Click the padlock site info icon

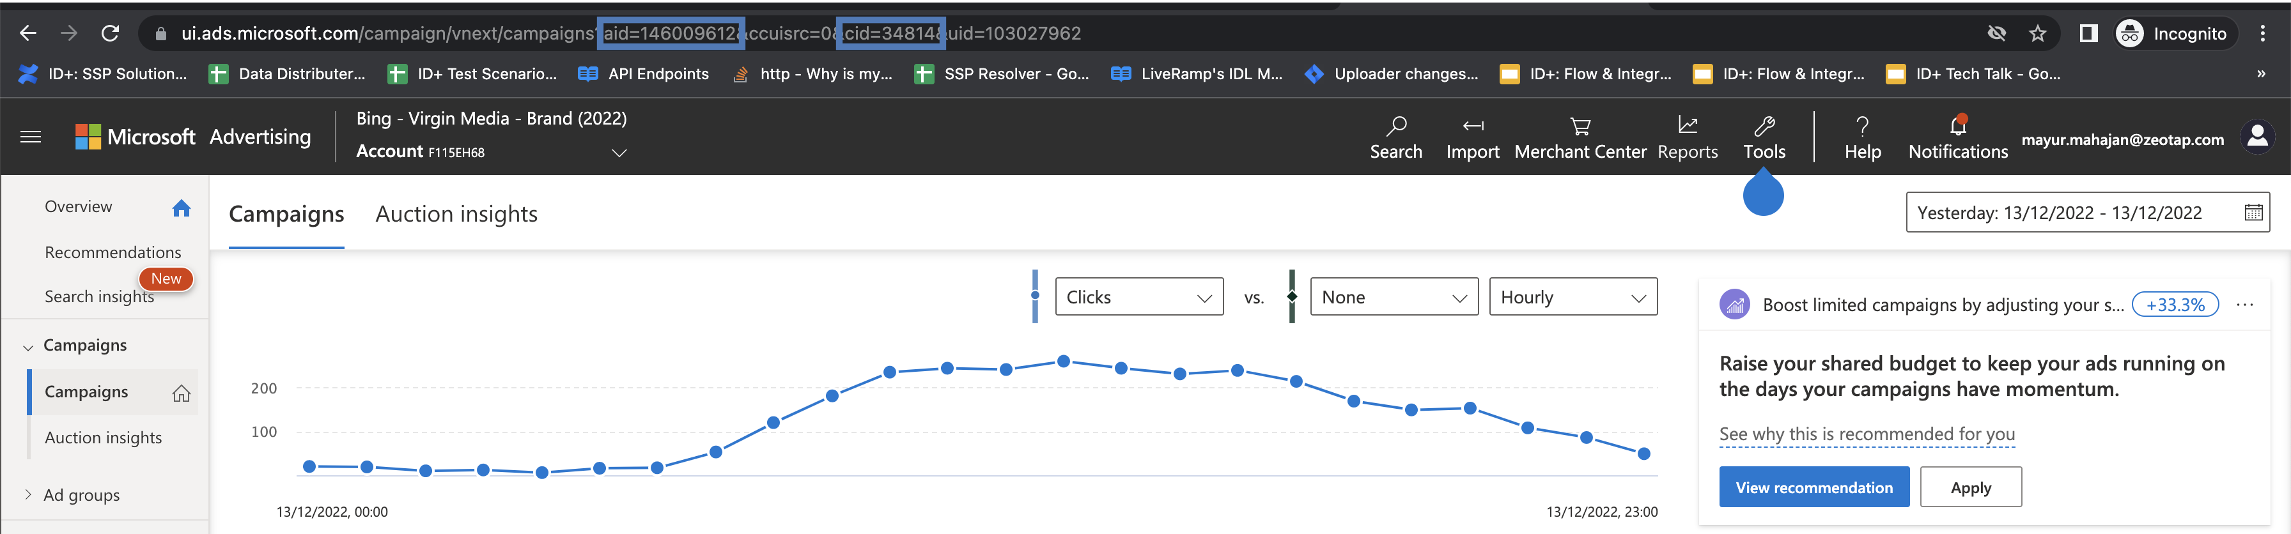[161, 34]
